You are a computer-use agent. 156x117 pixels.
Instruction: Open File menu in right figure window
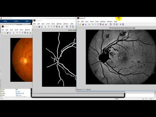78,21
